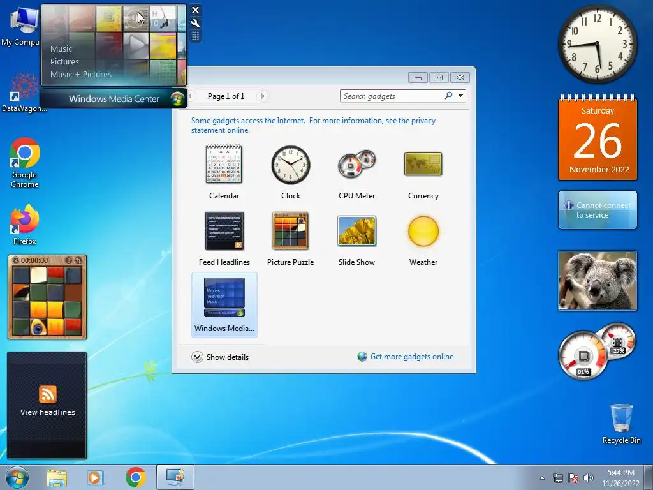Click the analog Clock desktop gadget
Image resolution: width=653 pixels, height=490 pixels.
[597, 44]
